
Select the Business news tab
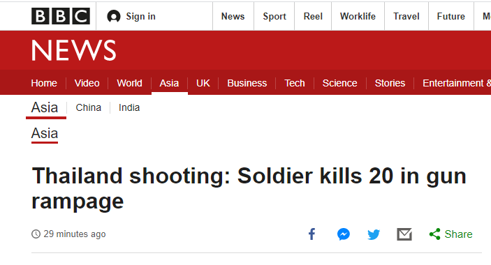(247, 83)
